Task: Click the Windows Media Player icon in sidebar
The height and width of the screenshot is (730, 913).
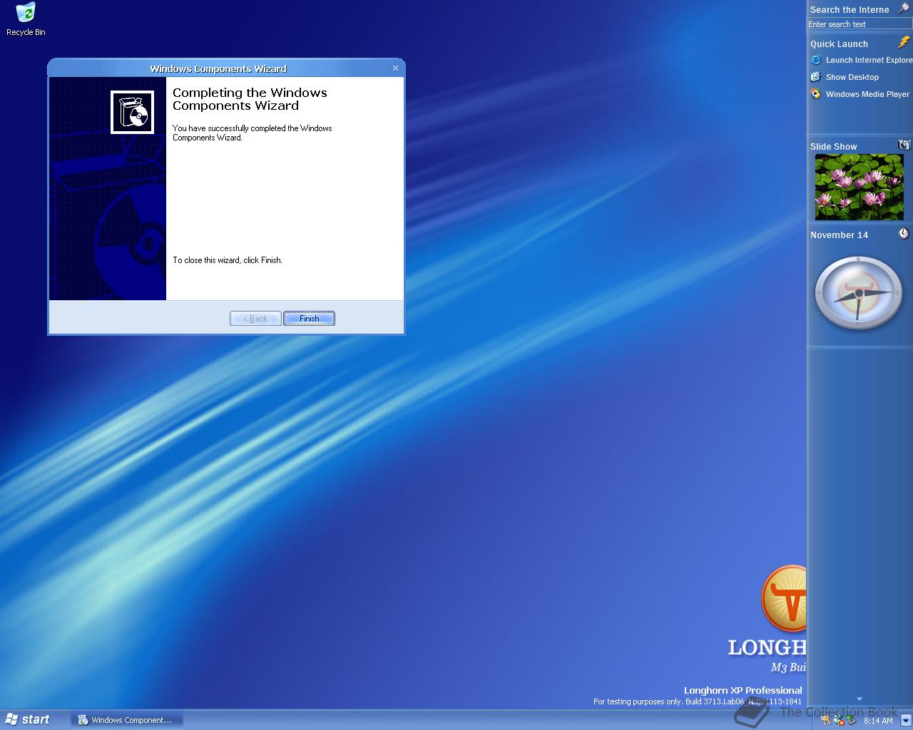Action: [816, 94]
